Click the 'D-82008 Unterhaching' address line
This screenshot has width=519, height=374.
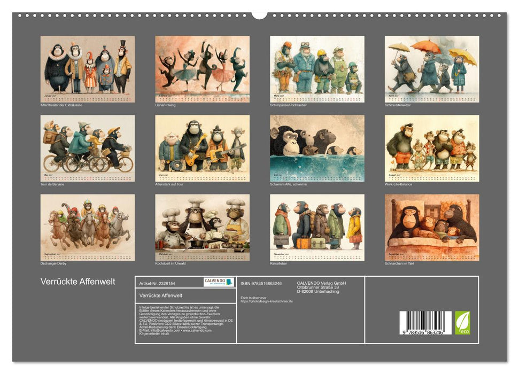coord(317,292)
